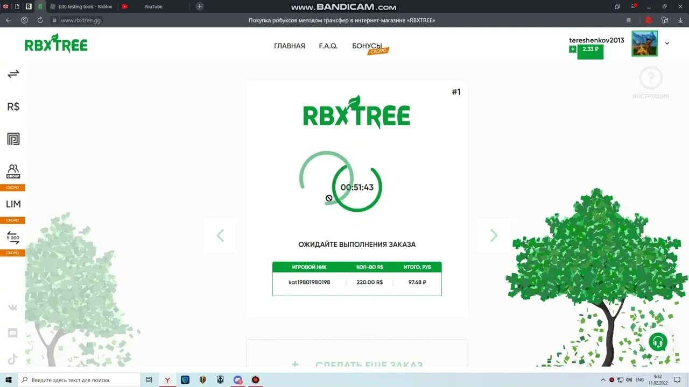Open new tab with plus button
This screenshot has width=689, height=387.
click(200, 6)
